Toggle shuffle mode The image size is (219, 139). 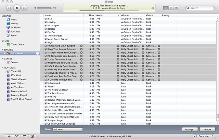[17, 136]
